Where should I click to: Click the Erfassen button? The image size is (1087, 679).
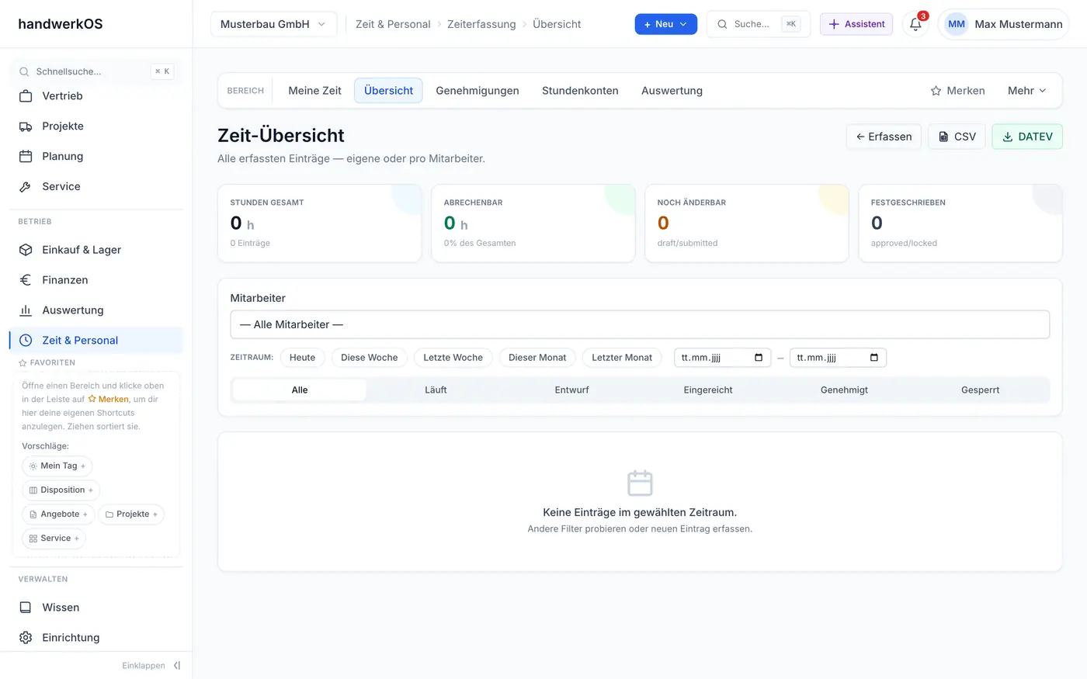(884, 137)
